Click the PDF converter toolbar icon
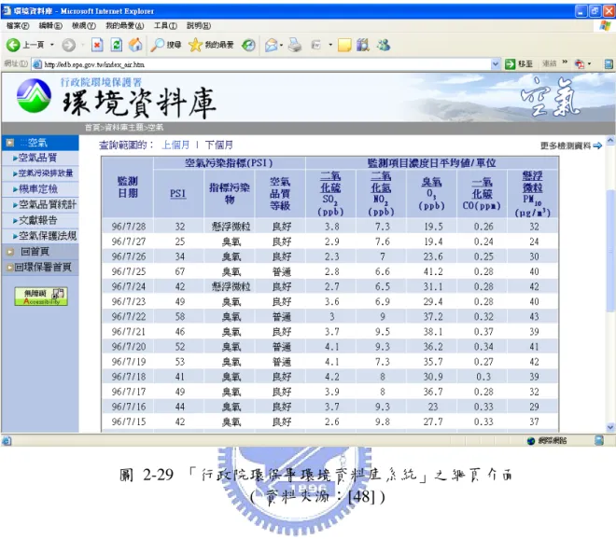Screen dimensions: 616x539 point(580,64)
